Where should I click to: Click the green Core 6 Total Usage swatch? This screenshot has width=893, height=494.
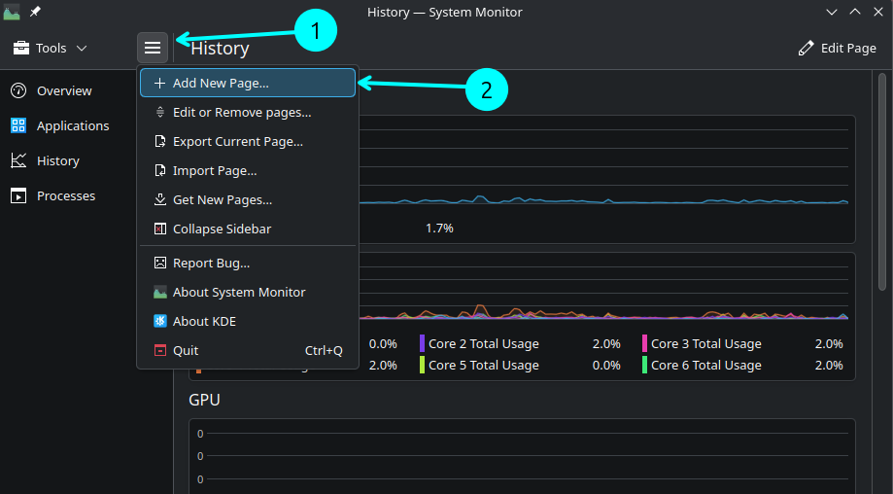click(x=644, y=366)
